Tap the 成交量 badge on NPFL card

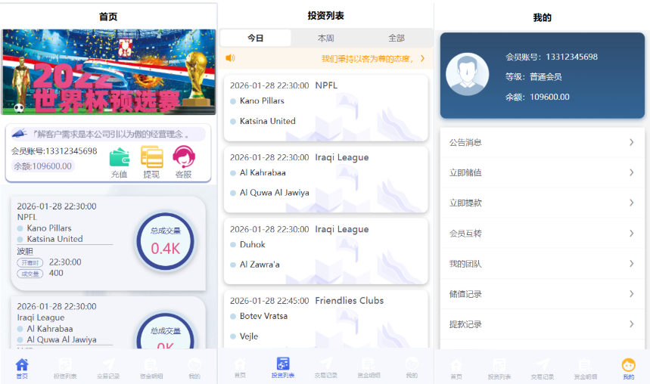[30, 274]
